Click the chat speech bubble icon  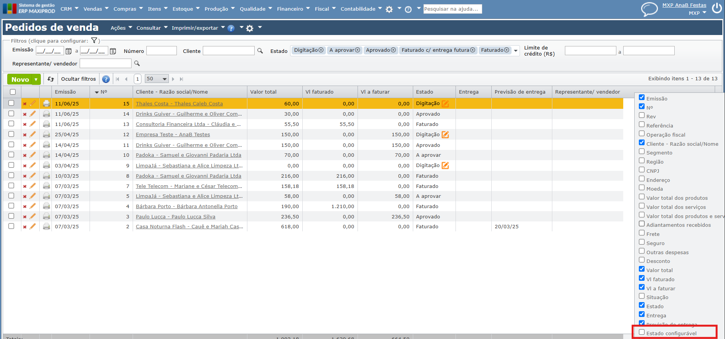tap(649, 9)
